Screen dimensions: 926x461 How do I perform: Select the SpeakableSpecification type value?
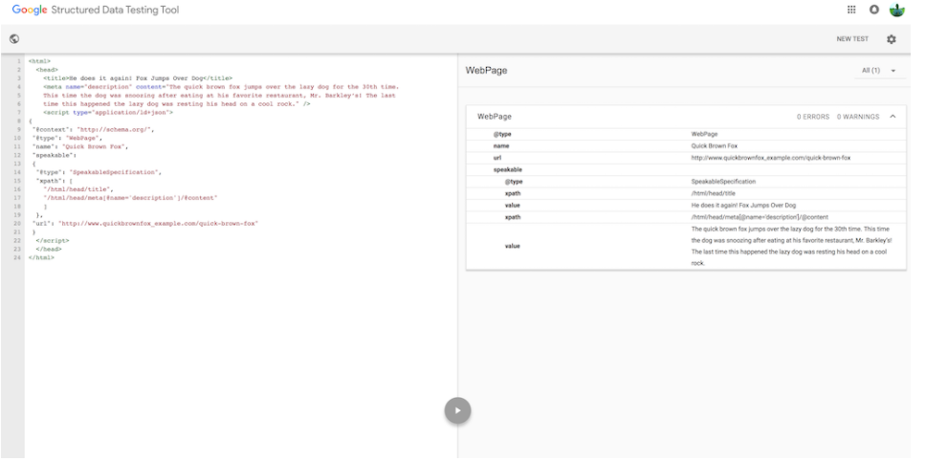(x=723, y=182)
